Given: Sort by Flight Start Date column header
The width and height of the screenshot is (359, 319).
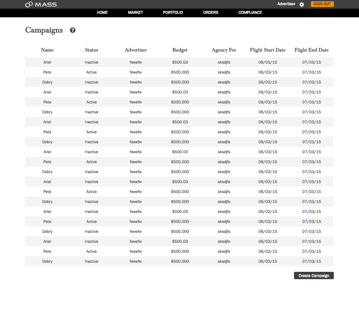Looking at the screenshot, I should click(x=268, y=50).
